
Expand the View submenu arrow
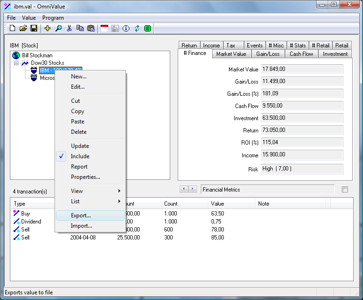(119, 191)
